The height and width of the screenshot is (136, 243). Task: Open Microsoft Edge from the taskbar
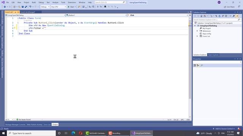point(73,133)
